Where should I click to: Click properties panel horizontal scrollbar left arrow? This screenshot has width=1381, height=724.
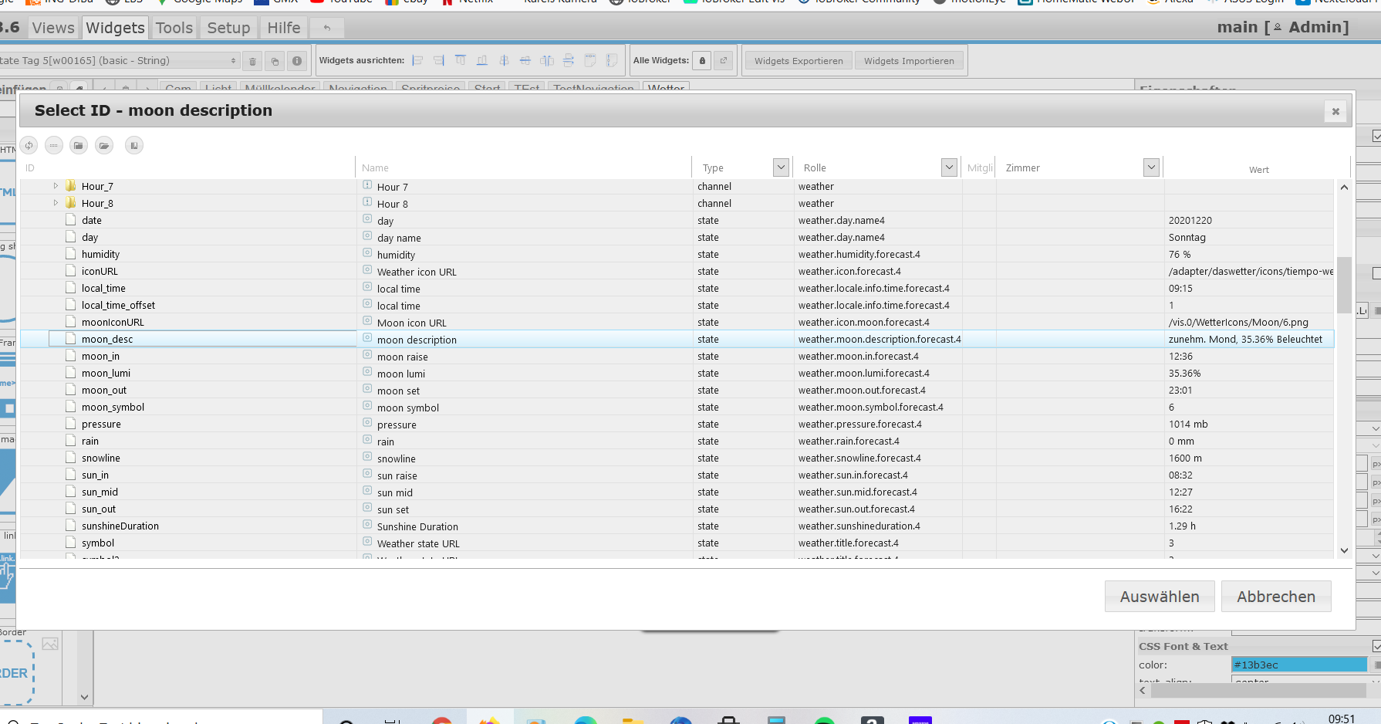[x=1143, y=690]
